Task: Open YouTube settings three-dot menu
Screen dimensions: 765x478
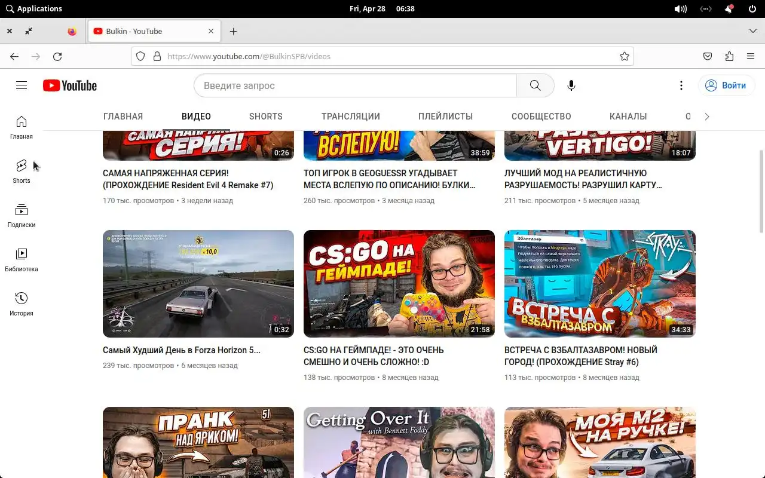Action: (681, 85)
